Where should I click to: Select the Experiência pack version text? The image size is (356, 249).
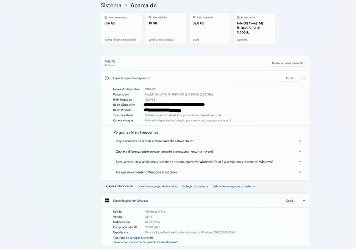click(190, 233)
